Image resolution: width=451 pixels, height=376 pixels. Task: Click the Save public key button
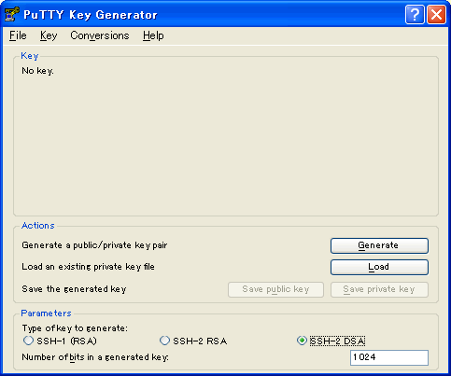coord(275,289)
